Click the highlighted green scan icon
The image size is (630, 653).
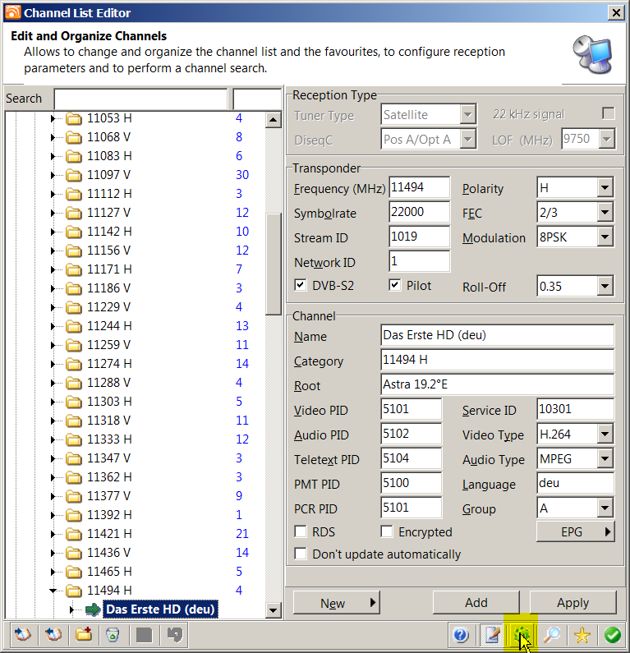click(522, 635)
